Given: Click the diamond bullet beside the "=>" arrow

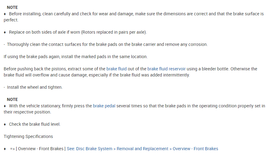Looking at the screenshot, I should (x=5, y=149).
